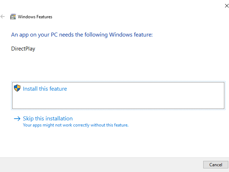Click the blue arrow beside Skip this installation
The image size is (229, 172).
click(17, 119)
